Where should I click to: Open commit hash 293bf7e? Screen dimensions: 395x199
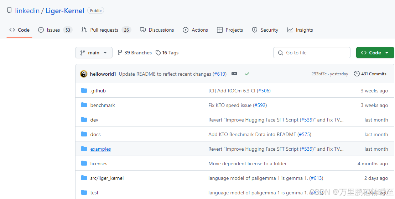pos(319,74)
